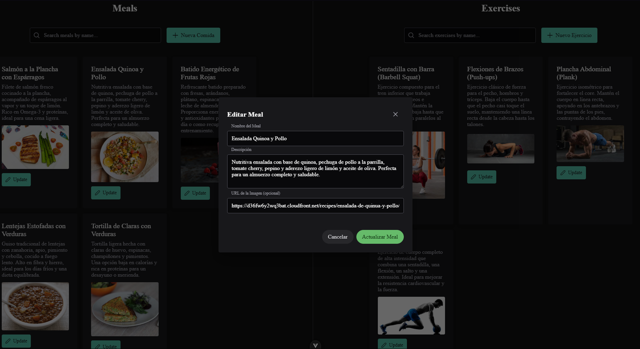The height and width of the screenshot is (349, 640).
Task: Open the barbell squat photo
Action: coord(428,165)
